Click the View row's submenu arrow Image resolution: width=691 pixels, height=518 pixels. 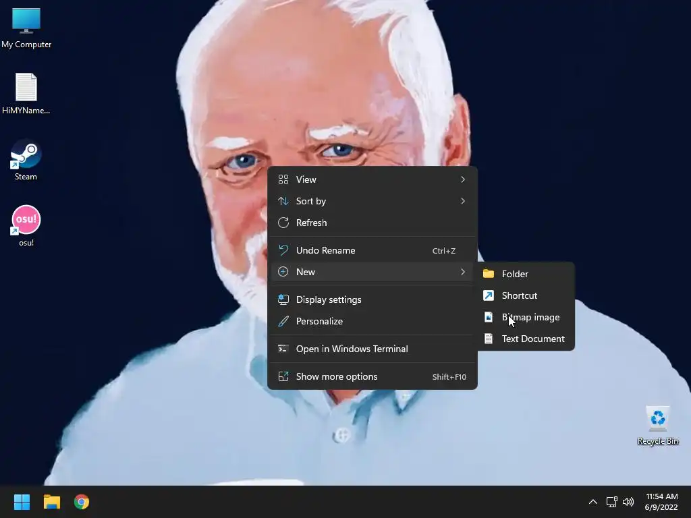click(x=463, y=179)
